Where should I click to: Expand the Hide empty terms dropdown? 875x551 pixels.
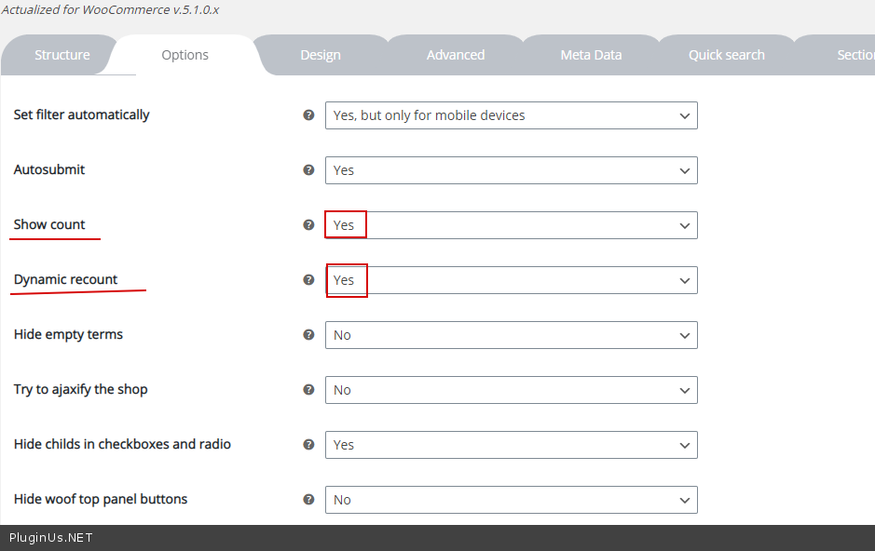(x=511, y=336)
